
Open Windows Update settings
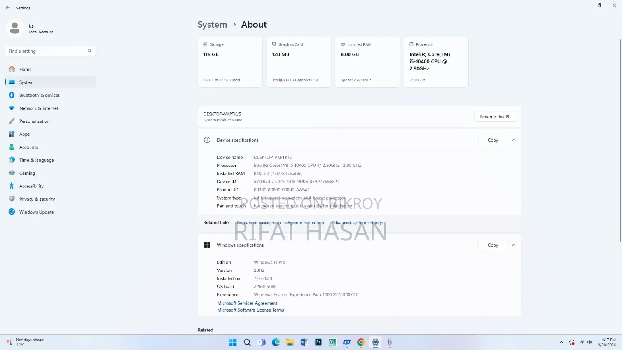pos(51,212)
